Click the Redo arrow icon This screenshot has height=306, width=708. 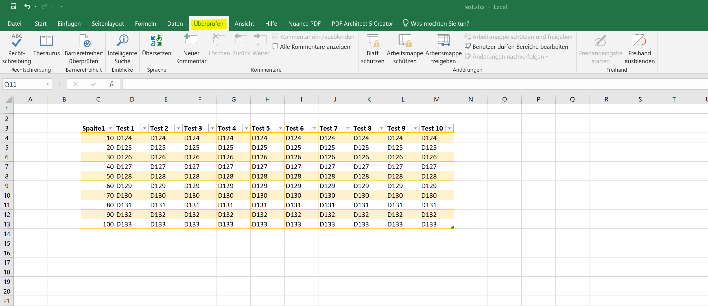point(44,6)
